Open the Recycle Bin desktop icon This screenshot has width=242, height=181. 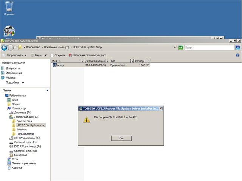click(x=9, y=8)
